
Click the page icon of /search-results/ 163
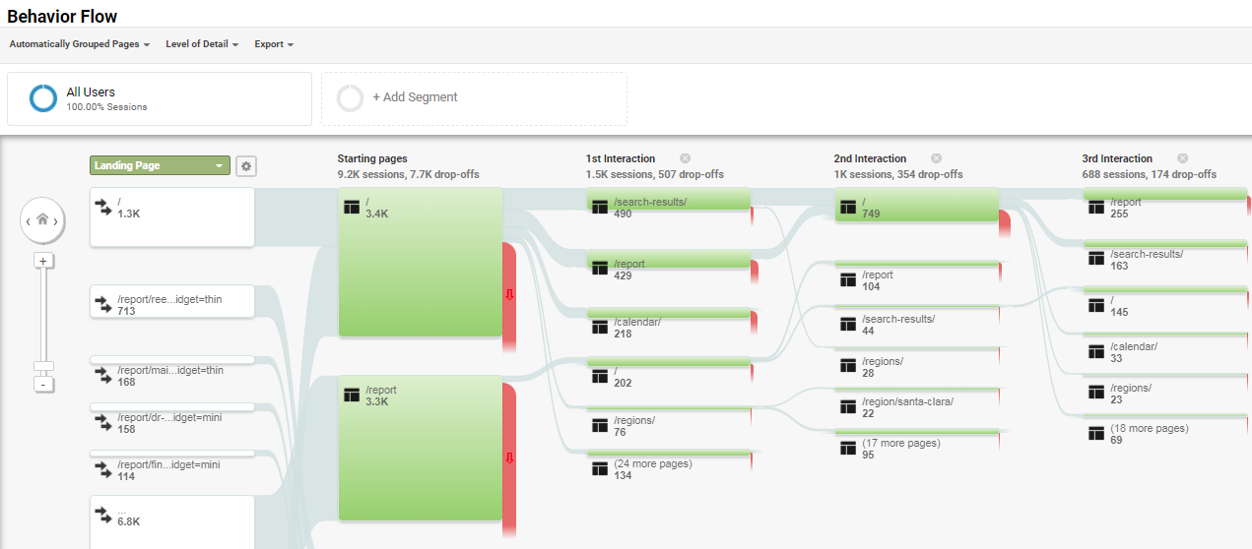click(x=1095, y=259)
